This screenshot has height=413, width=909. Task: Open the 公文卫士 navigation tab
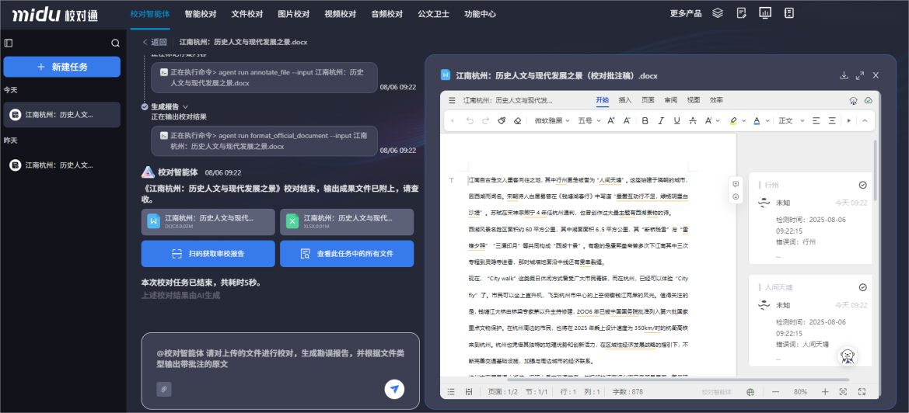(434, 14)
